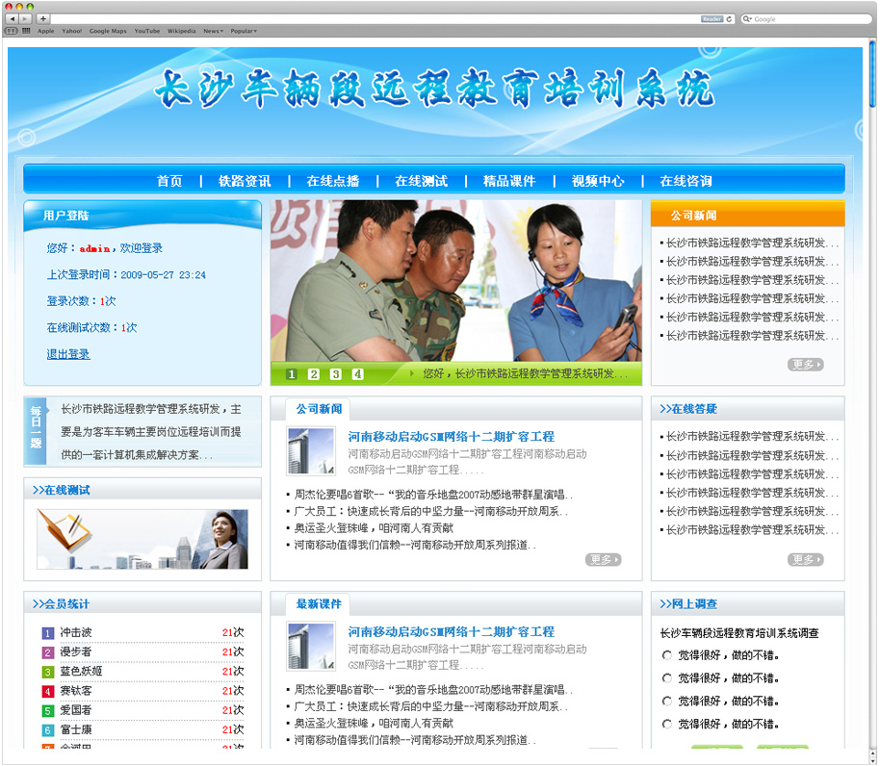Open the 河南移动启动GSM headline under 最新课件 tab
The width and height of the screenshot is (880, 766).
coord(452,632)
